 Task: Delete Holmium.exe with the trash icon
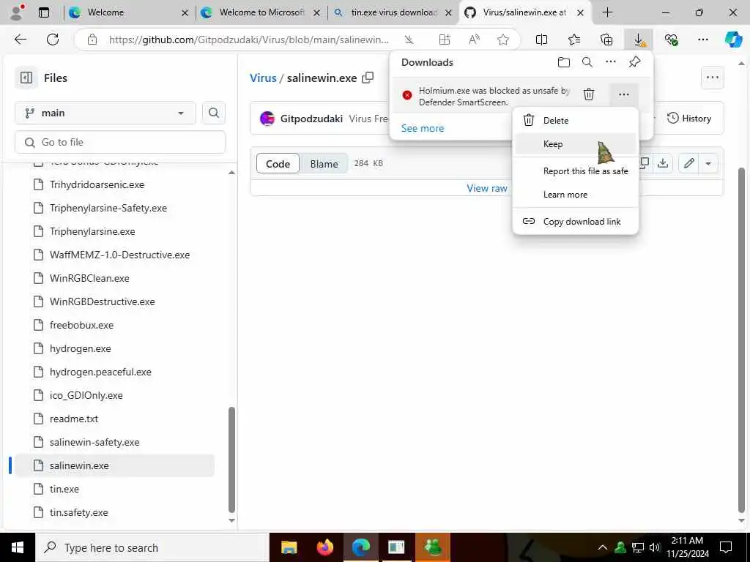click(x=589, y=94)
